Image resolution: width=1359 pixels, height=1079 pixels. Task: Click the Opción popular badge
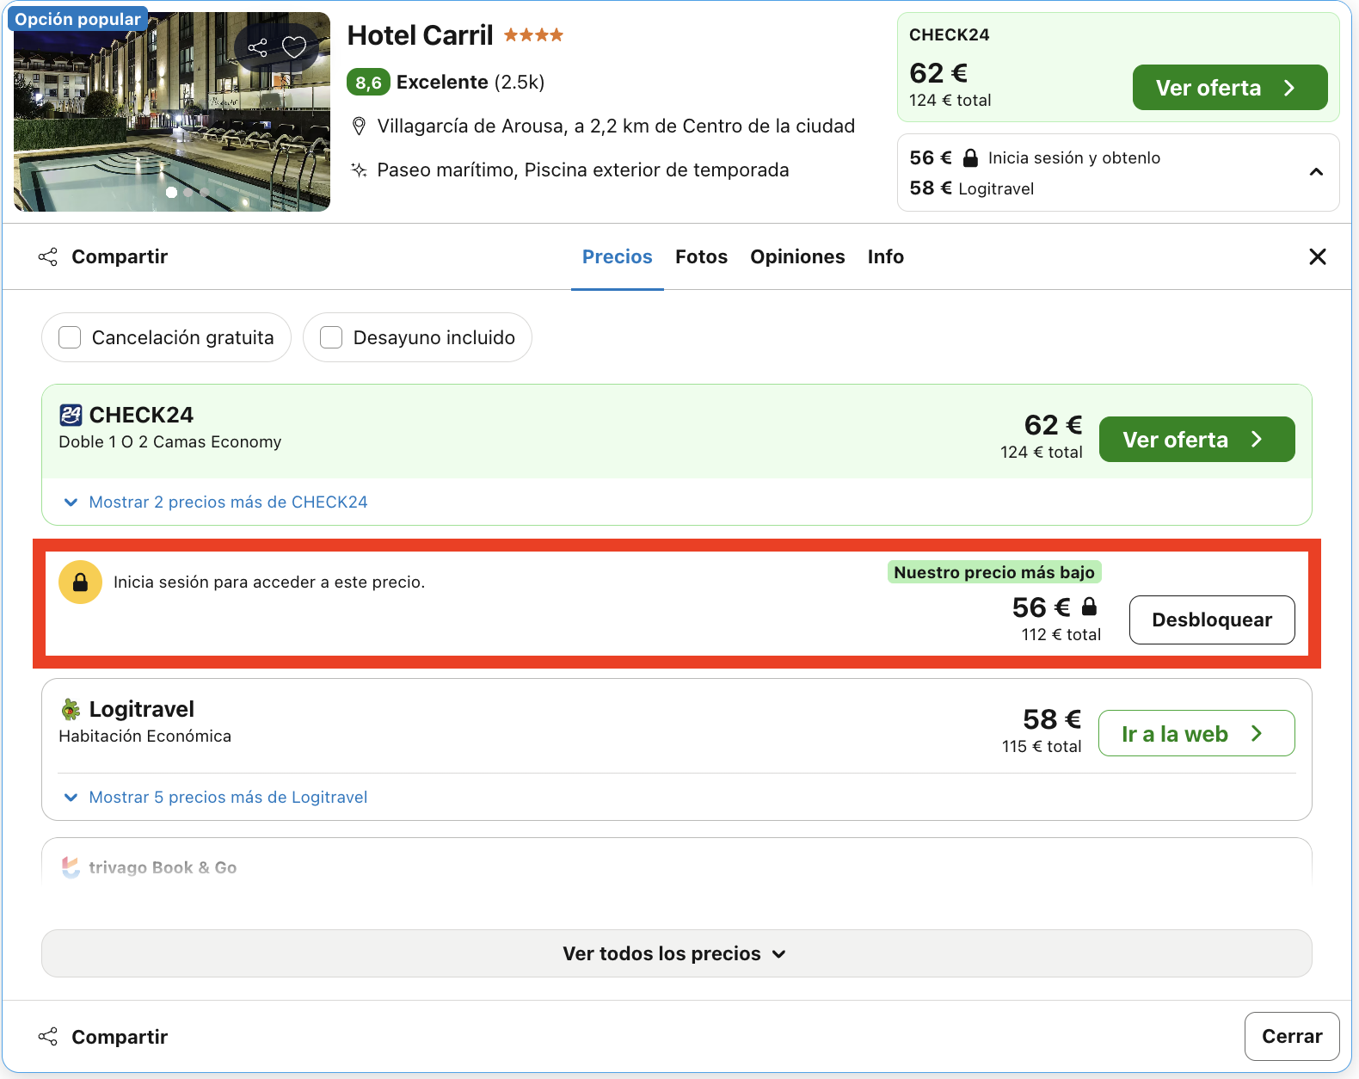(77, 19)
